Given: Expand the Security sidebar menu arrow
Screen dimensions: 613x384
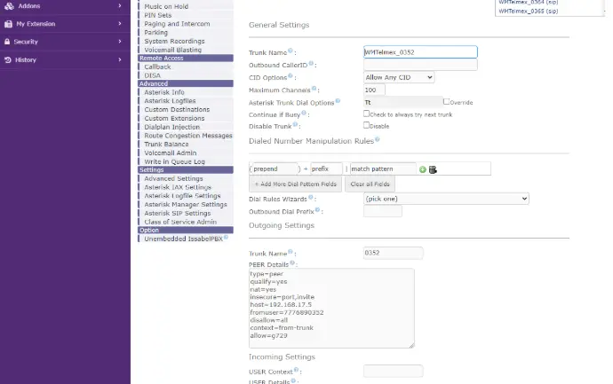Looking at the screenshot, I should 120,42.
